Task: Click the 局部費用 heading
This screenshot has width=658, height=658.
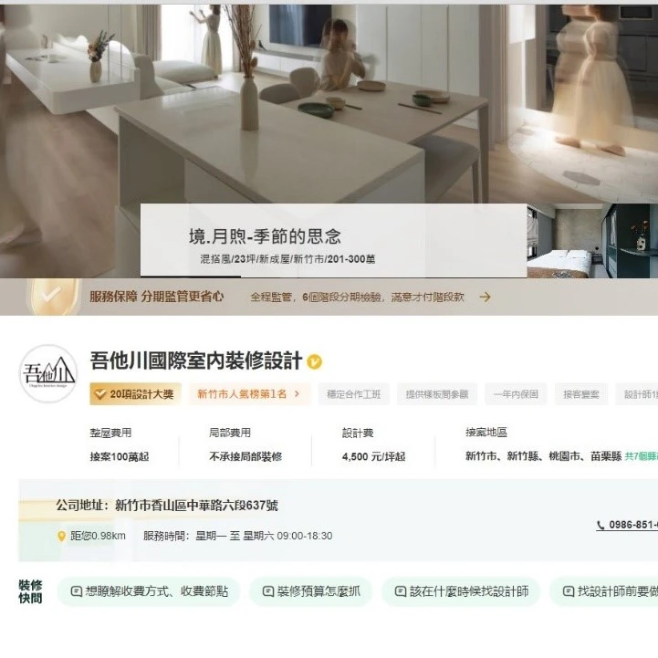Action: [x=230, y=433]
